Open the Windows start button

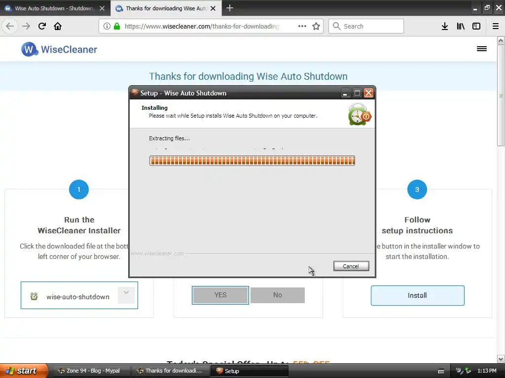(24, 371)
